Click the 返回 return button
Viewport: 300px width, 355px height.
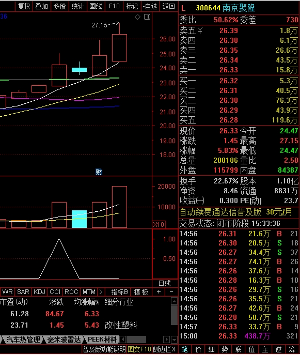pyautogui.click(x=168, y=6)
